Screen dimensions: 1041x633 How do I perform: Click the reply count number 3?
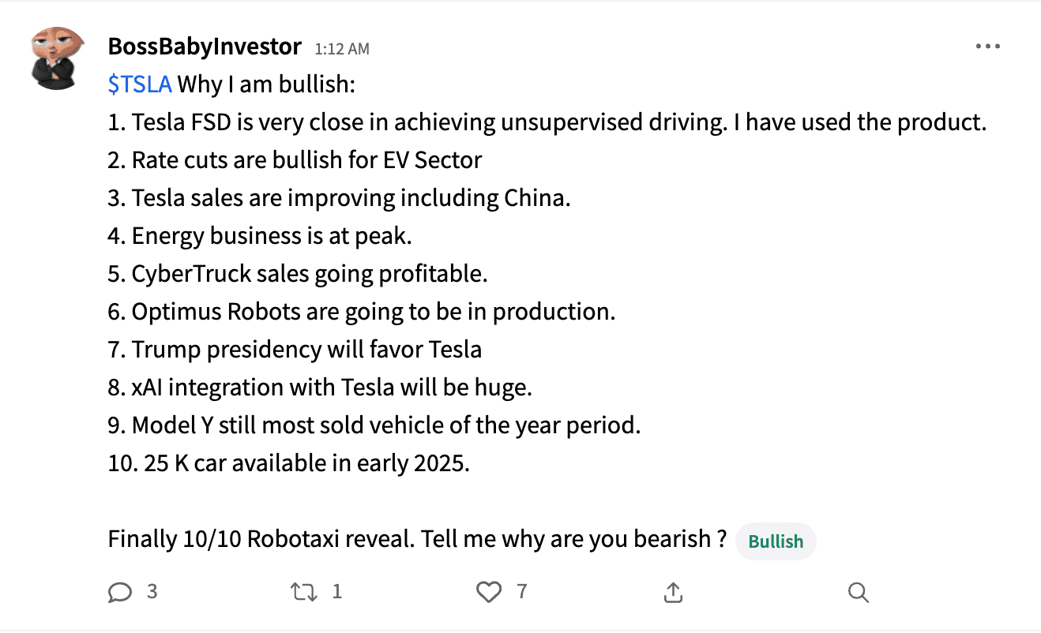152,591
